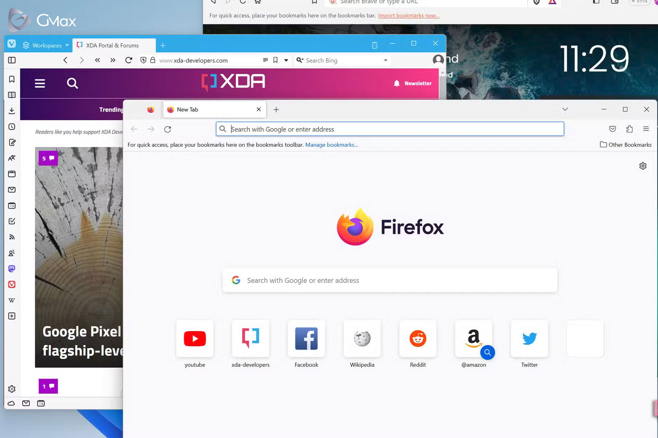Expand Vivaldi address bar dropdown arrow
The width and height of the screenshot is (658, 438).
tap(286, 60)
